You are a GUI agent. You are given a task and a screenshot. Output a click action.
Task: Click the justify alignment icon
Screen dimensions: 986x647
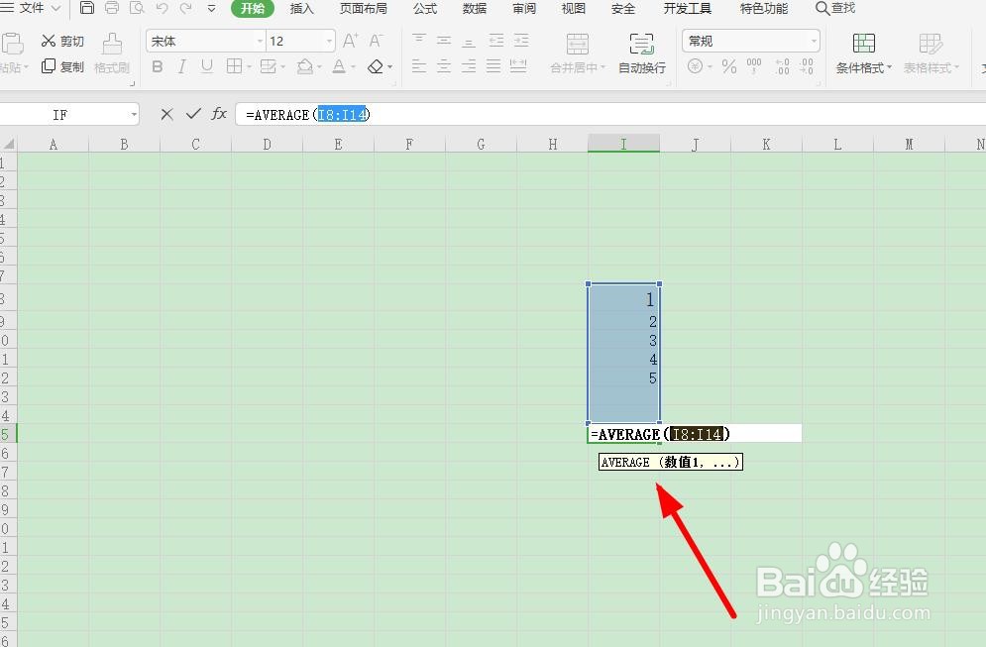pos(493,66)
